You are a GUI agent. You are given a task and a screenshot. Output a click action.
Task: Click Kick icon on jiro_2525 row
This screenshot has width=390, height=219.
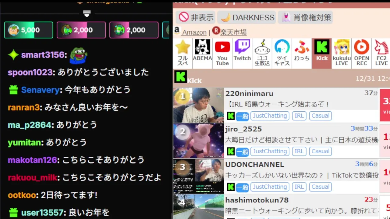click(x=231, y=151)
